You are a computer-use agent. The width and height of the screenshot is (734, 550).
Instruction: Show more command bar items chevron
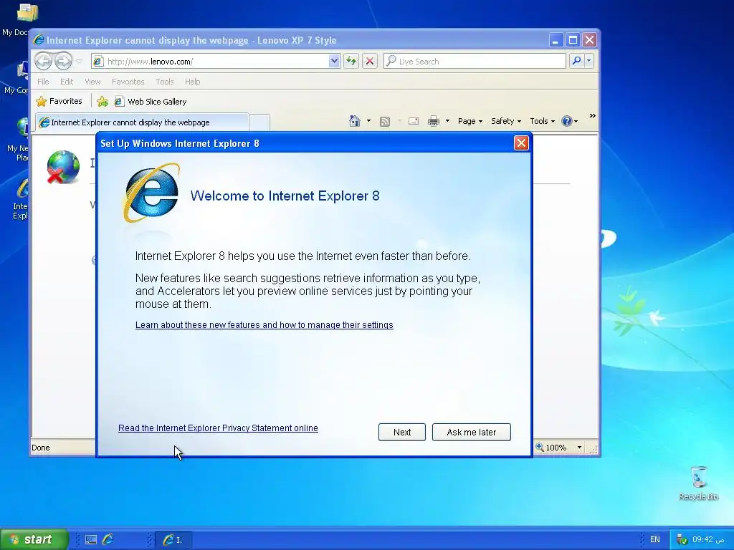coord(593,115)
